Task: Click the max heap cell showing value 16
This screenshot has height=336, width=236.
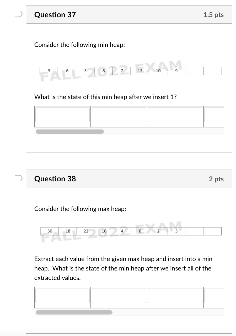Action: tap(104, 231)
